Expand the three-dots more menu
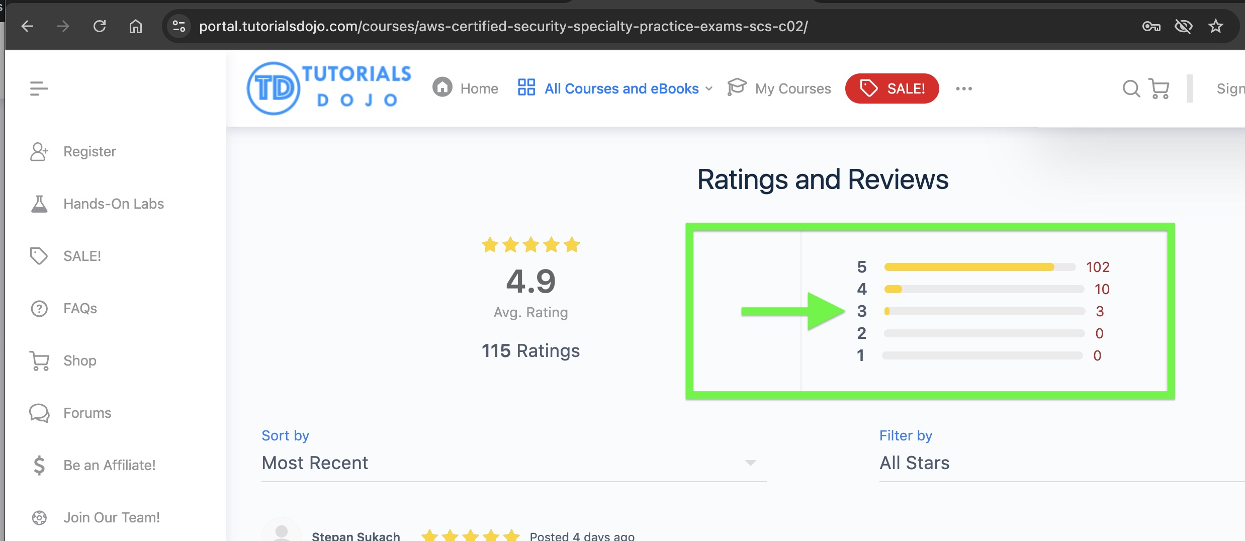The width and height of the screenshot is (1245, 541). point(964,88)
